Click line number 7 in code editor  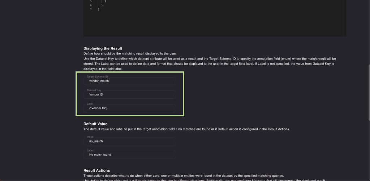pos(91,9)
